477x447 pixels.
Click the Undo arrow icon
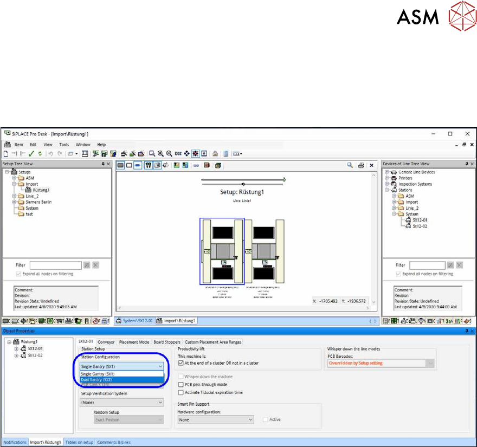51,154
